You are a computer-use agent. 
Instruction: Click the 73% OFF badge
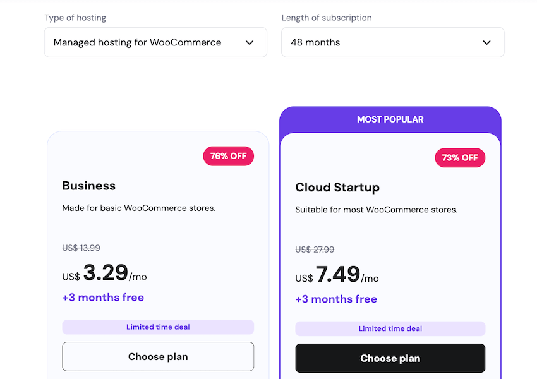[460, 158]
